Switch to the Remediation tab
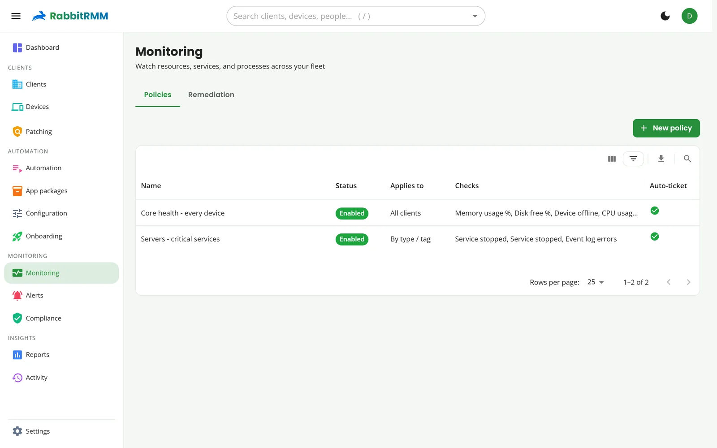Screen dimensions: 717x448 pyautogui.click(x=211, y=95)
